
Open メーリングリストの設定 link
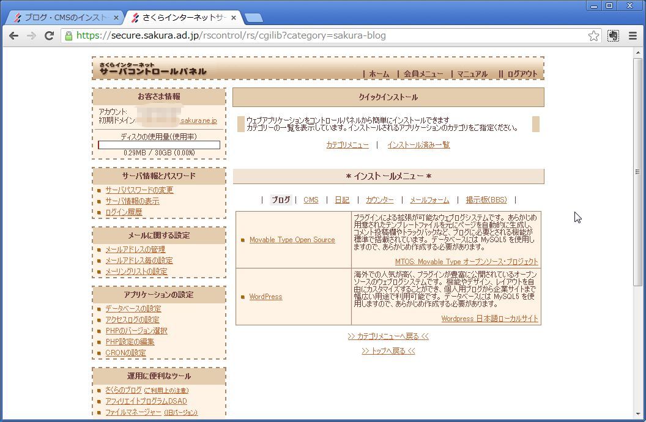click(x=136, y=272)
